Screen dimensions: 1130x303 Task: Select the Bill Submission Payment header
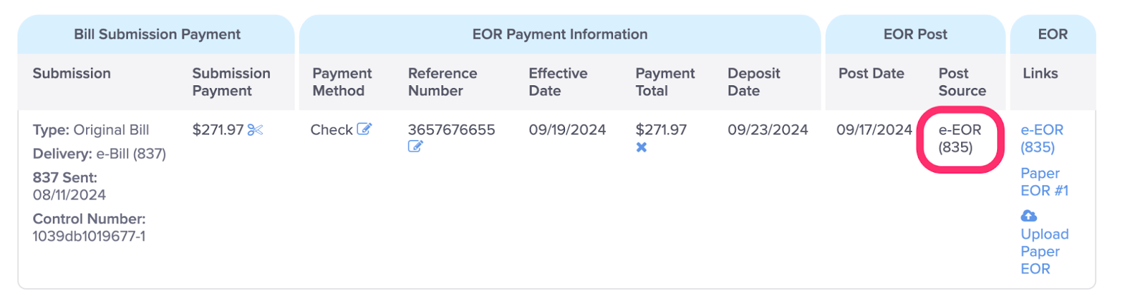[x=157, y=34]
